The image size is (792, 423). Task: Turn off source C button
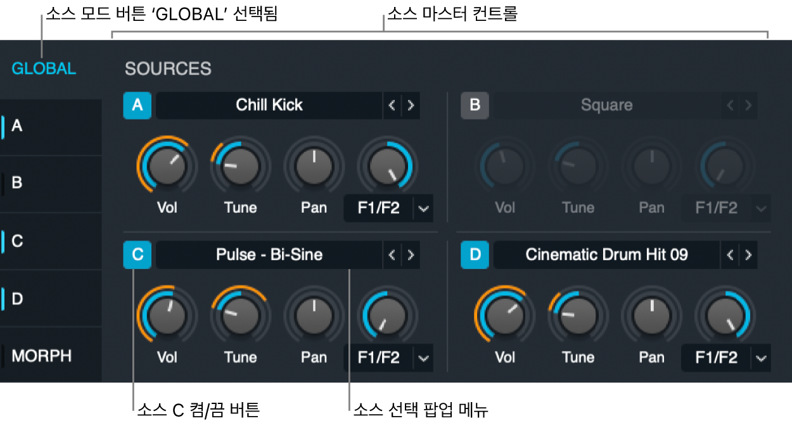pos(137,255)
